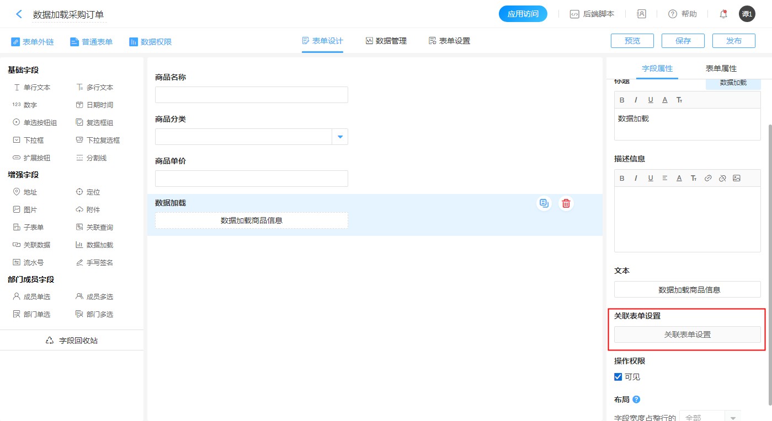Screen dimensions: 772x421
Task: Click the 商品名称 input field
Action: coord(251,95)
